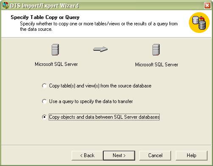Image resolution: width=213 pixels, height=166 pixels.
Task: Select Copy objects and data radio button
Action: click(x=44, y=117)
